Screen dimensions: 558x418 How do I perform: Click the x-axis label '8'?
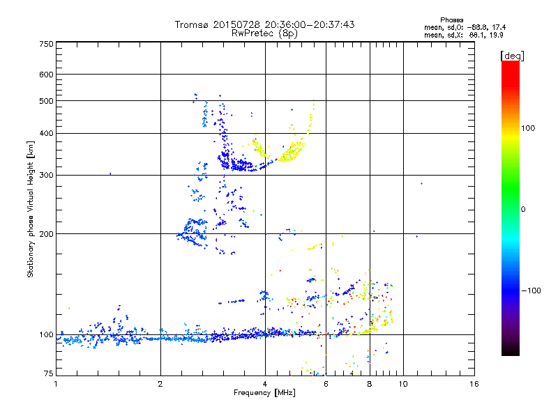click(x=370, y=384)
